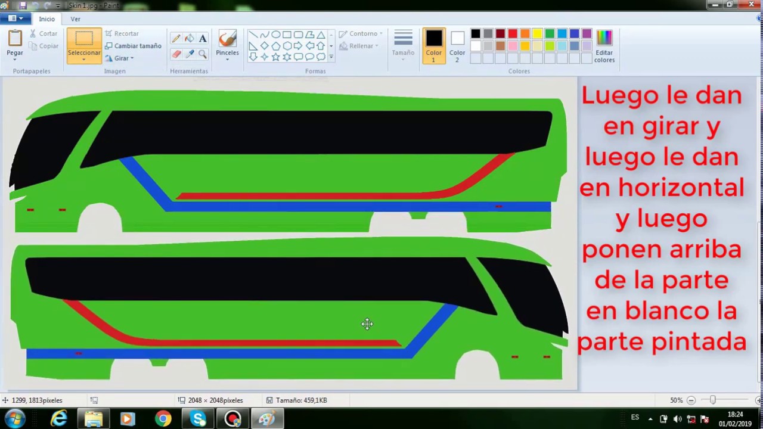The image size is (763, 429).
Task: Click the rectangular Seleccionar tool icon
Action: click(84, 39)
